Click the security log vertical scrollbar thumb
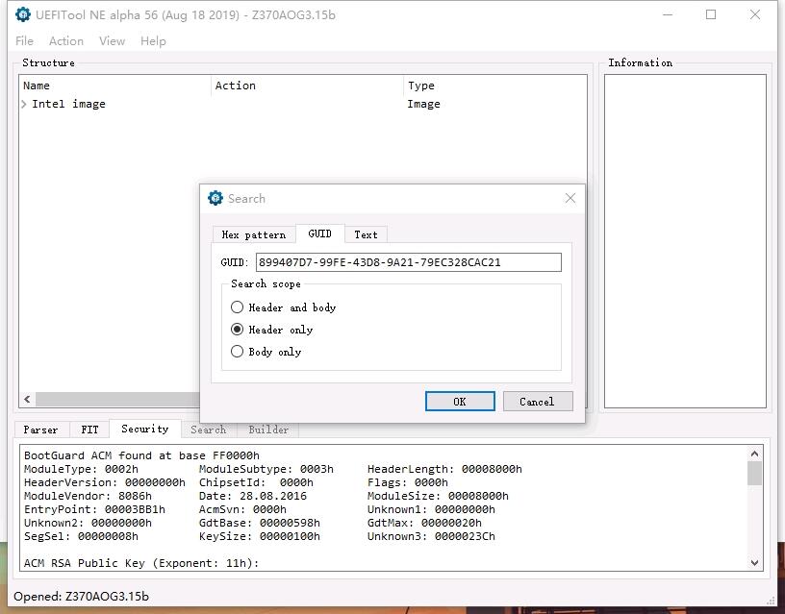 (x=754, y=473)
